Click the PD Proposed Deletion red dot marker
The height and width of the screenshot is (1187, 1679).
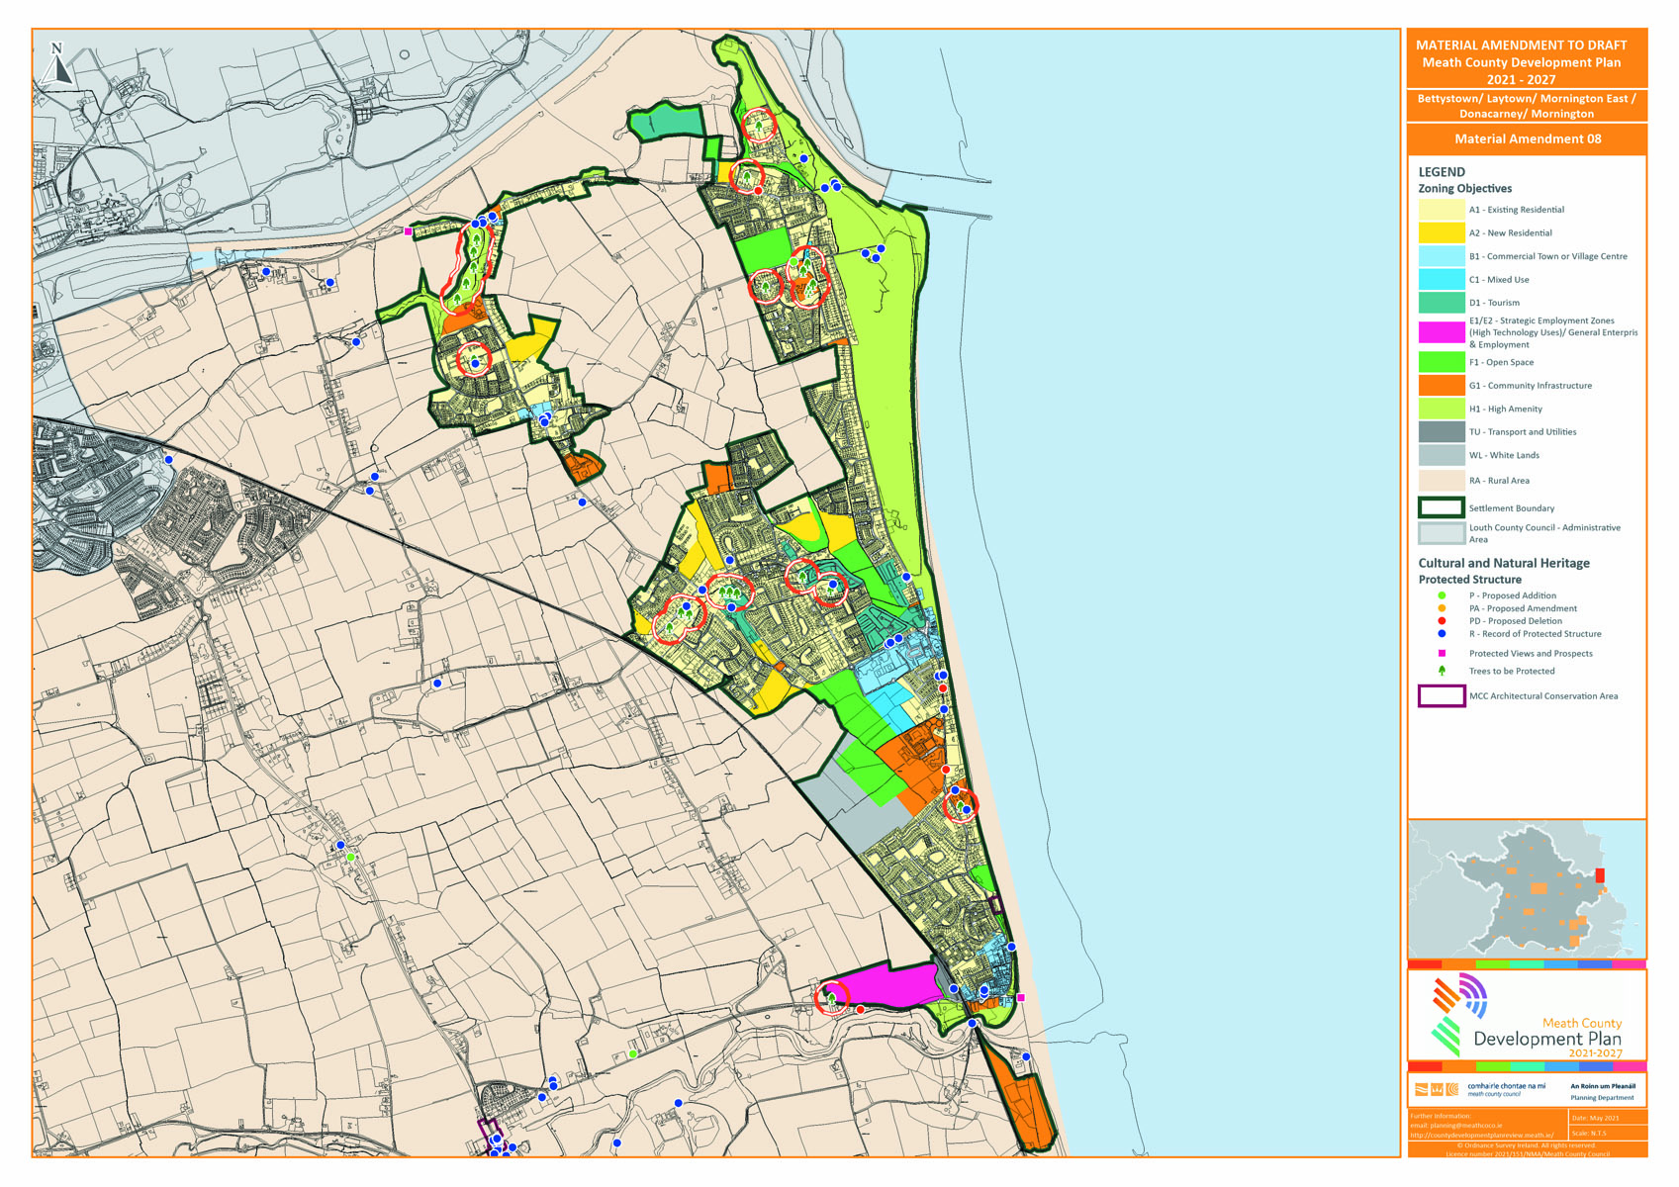pos(1442,620)
